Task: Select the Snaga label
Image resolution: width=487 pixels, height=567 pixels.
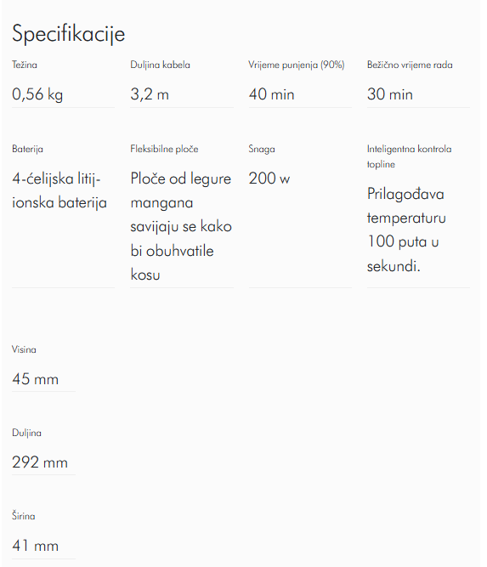Action: (262, 149)
